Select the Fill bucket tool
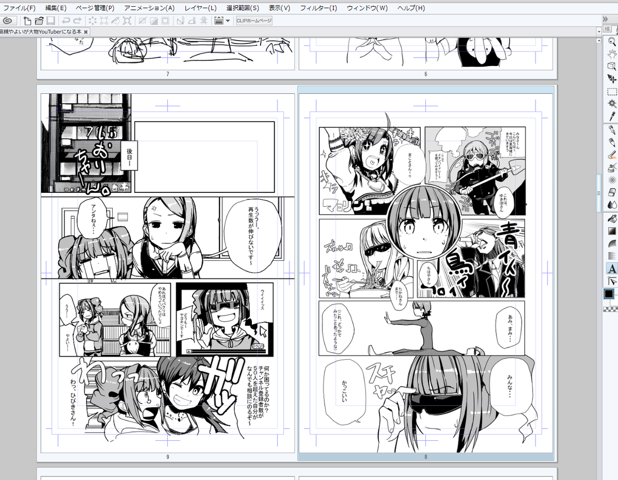This screenshot has height=480, width=618. 612,218
